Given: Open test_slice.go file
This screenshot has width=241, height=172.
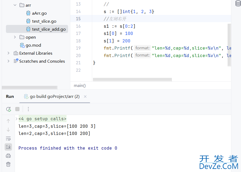Looking at the screenshot, I should pos(44,21).
